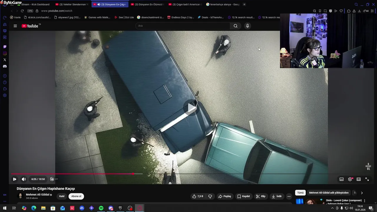Image resolution: width=377 pixels, height=212 pixels.
Task: Open the YouTube guide hamburger menu
Action: pos(15,26)
